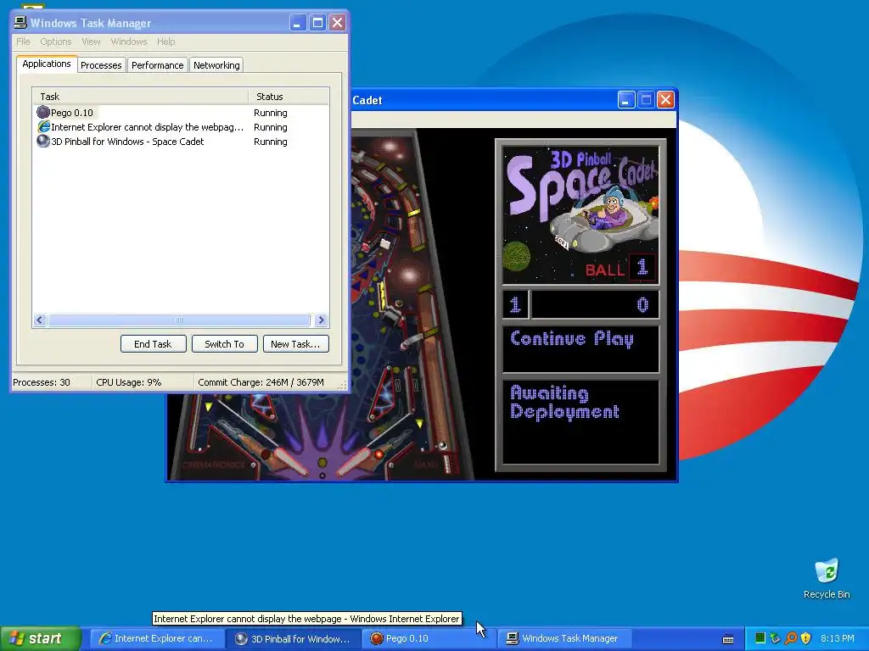Switch to the Processes tab
869x651 pixels.
101,64
